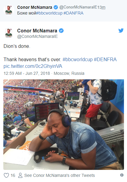Open avatar in the embedded tweet
The height and width of the screenshot is (182, 127).
[9, 33]
